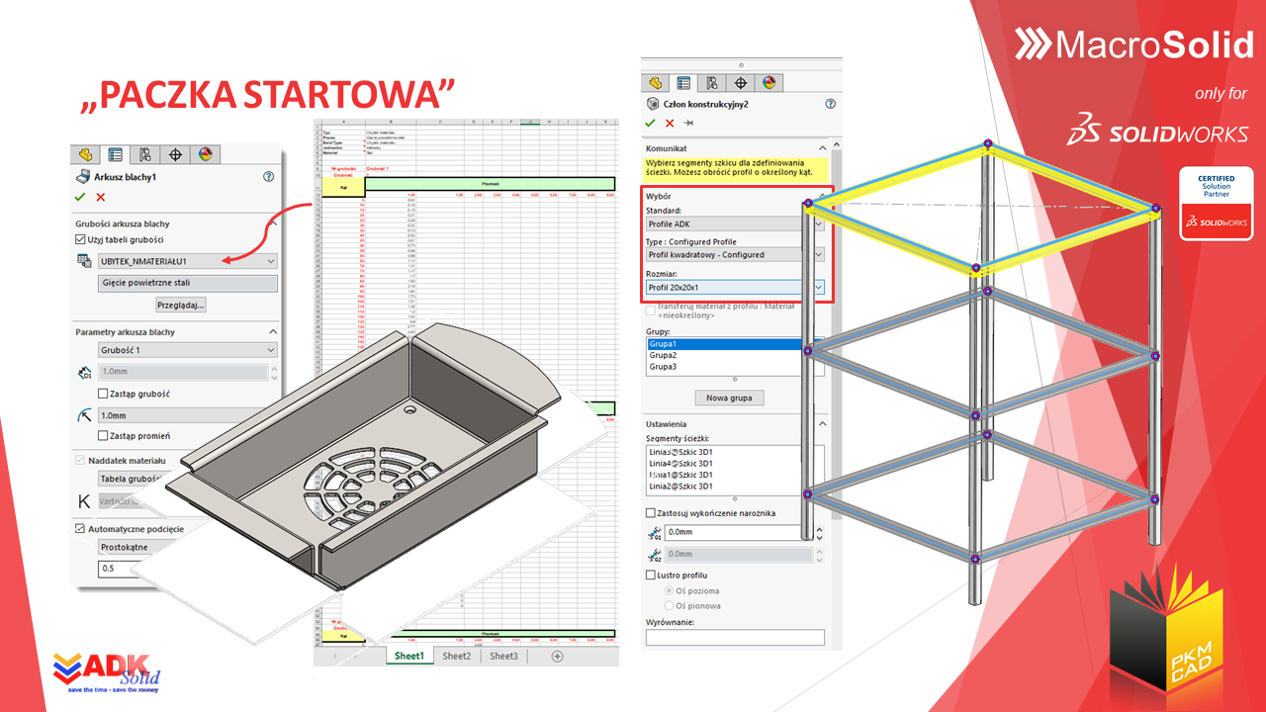Enable Zastosuj wykończenie narożnika checkbox
Viewport: 1266px width, 712px height.
tap(651, 513)
